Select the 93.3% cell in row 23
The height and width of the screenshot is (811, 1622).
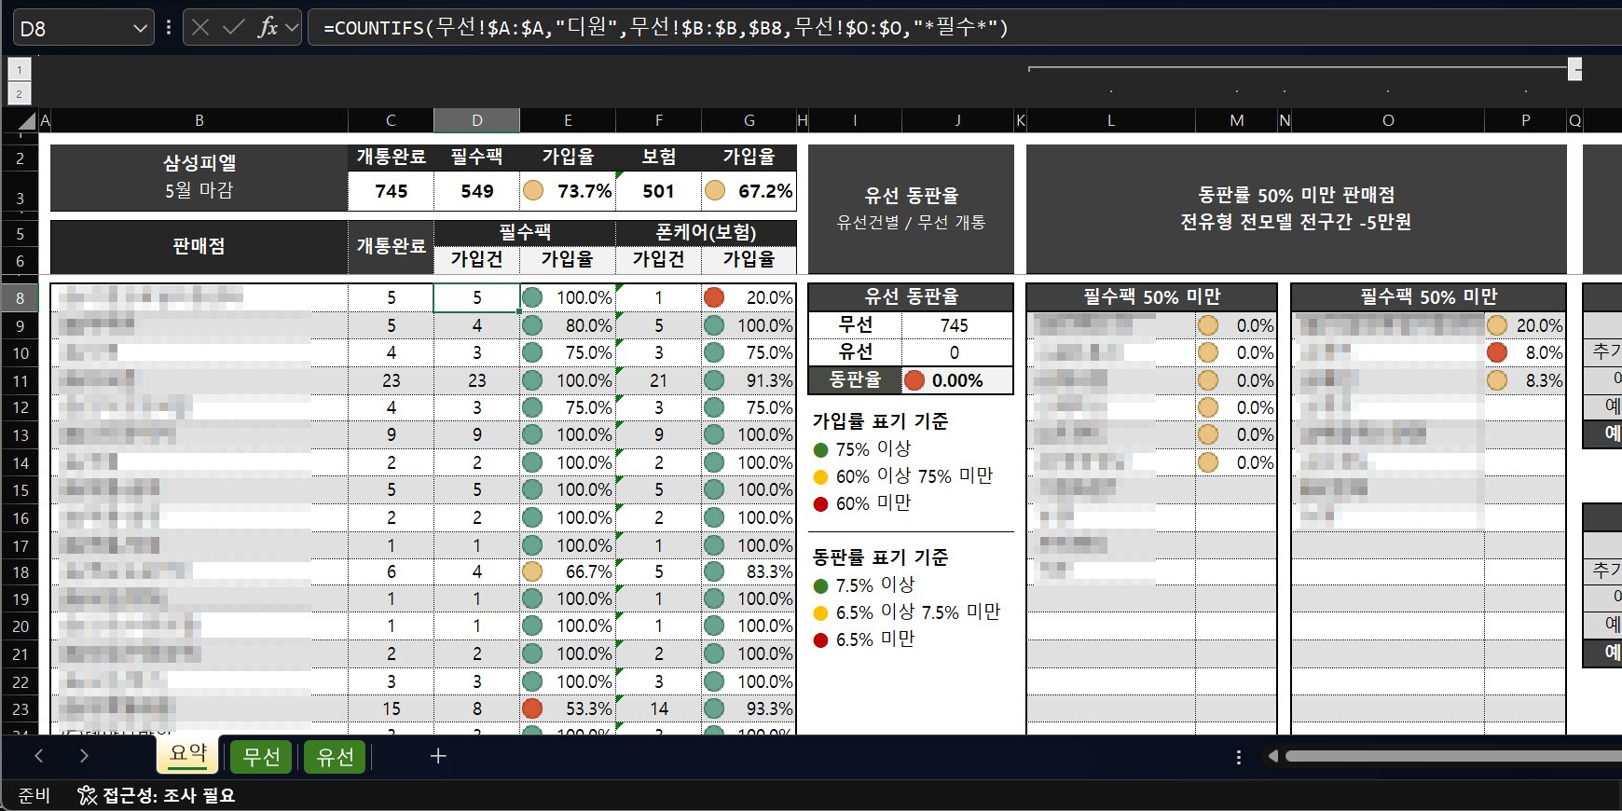click(749, 708)
